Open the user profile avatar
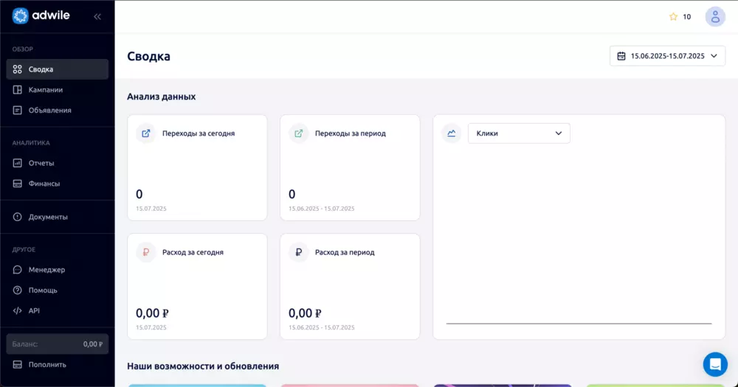 coord(715,17)
